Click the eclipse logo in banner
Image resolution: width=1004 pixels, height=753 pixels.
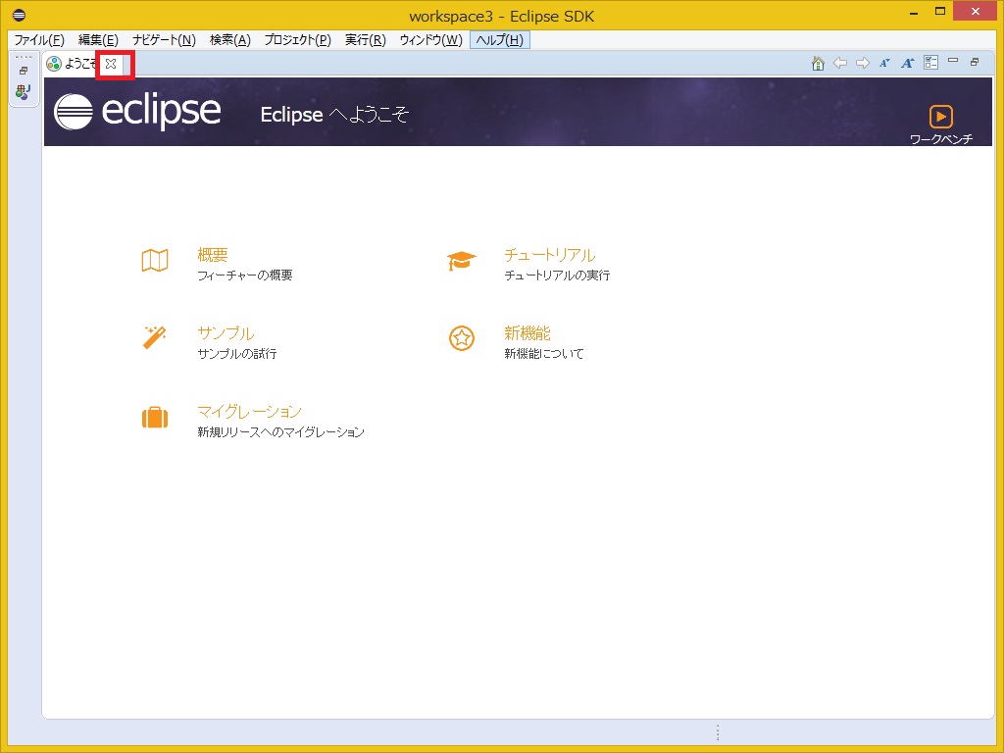(x=137, y=112)
